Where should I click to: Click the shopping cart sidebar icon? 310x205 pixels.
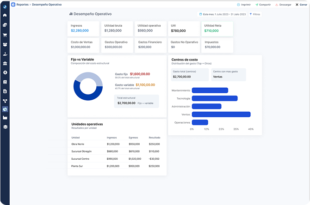point(5,35)
